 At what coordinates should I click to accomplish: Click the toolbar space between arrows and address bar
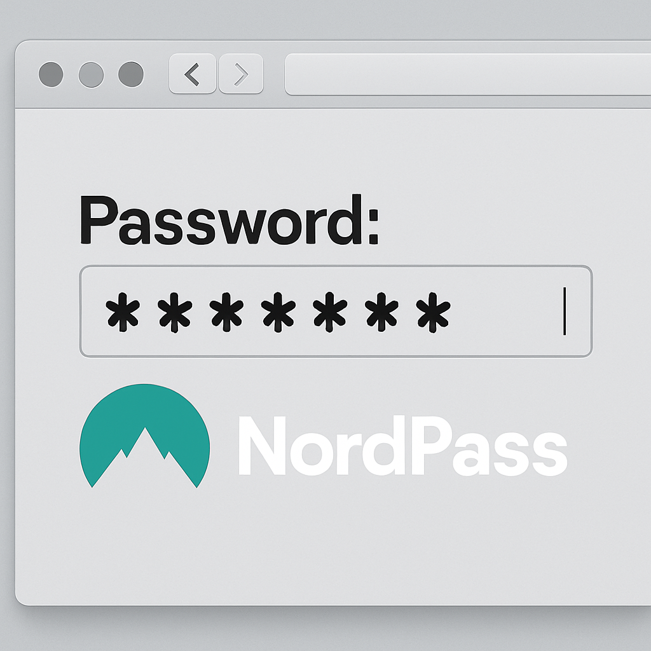click(274, 74)
